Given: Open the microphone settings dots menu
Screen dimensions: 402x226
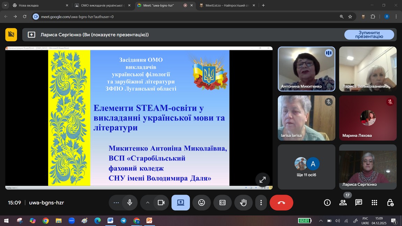Looking at the screenshot, I should [x=116, y=203].
